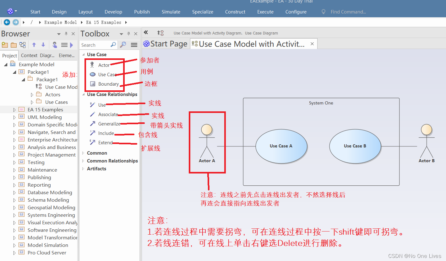This screenshot has height=261, width=446.
Task: Select the Associate relationship tool
Action: [104, 114]
